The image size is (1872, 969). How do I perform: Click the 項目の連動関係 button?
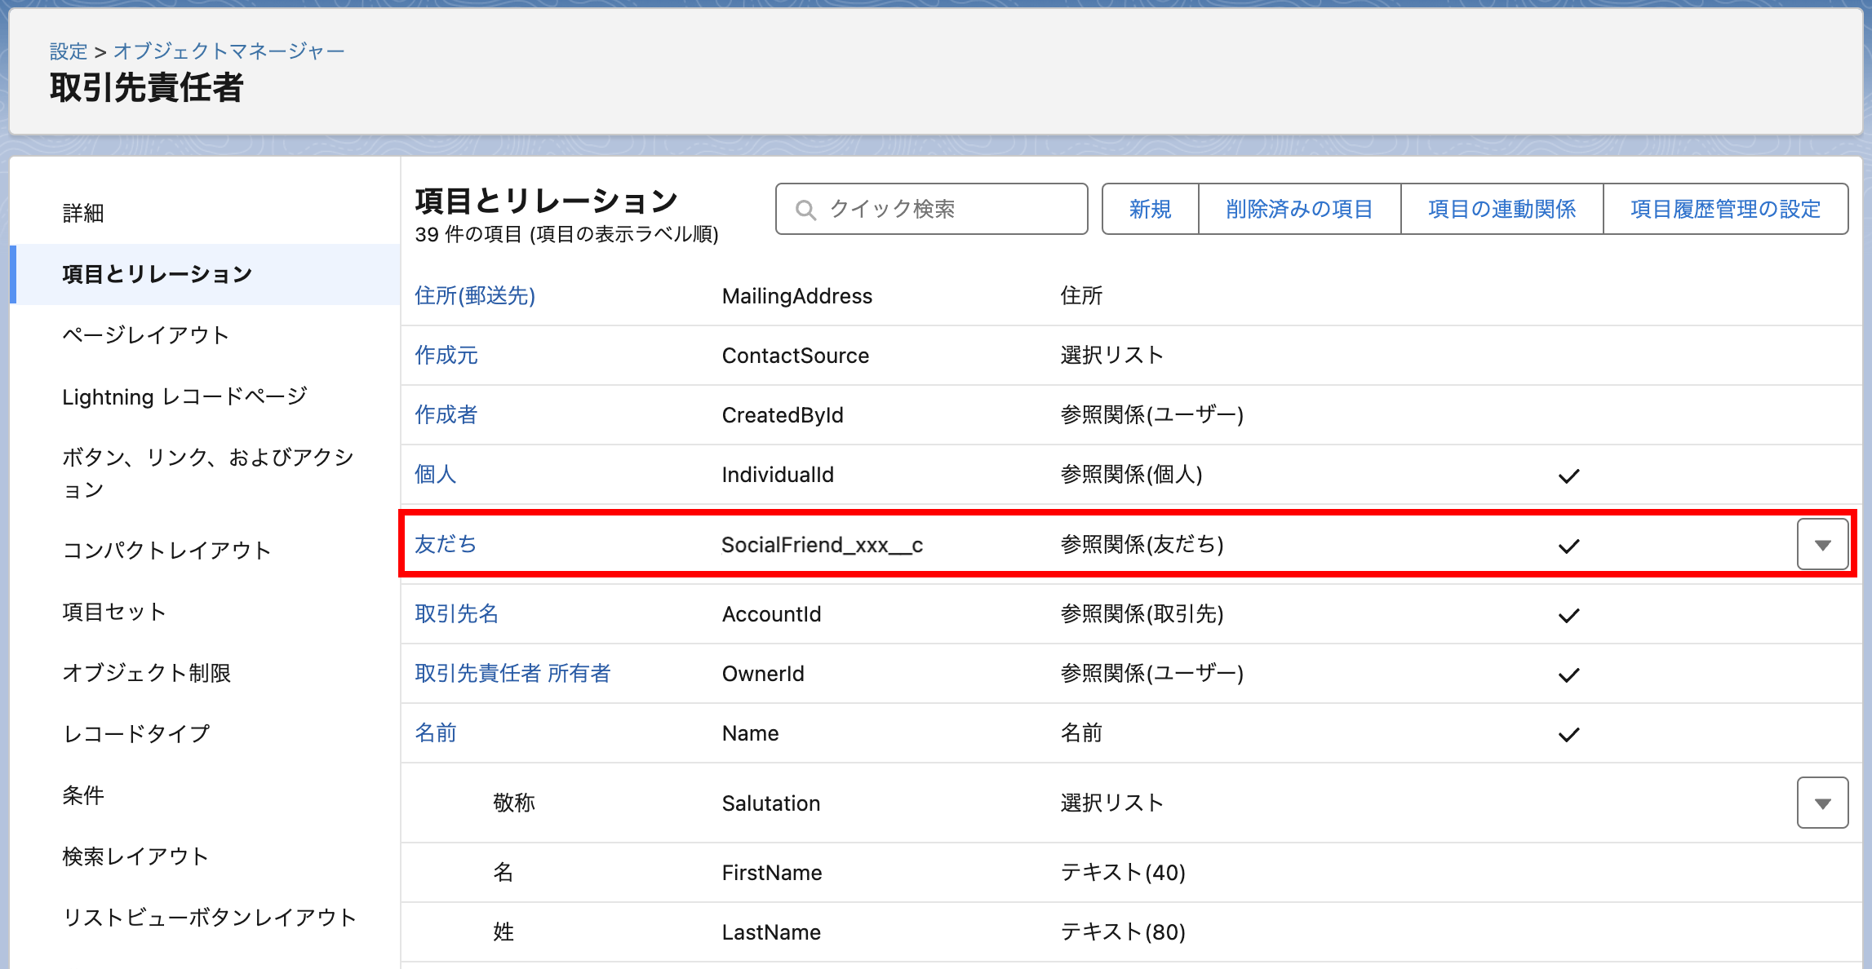[1502, 210]
